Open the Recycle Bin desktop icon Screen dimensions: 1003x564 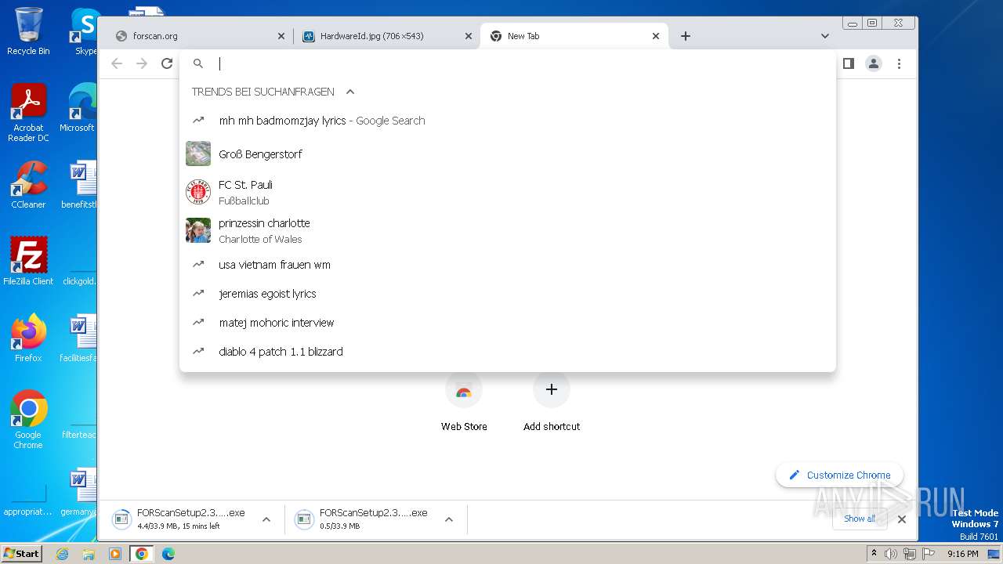pyautogui.click(x=28, y=31)
